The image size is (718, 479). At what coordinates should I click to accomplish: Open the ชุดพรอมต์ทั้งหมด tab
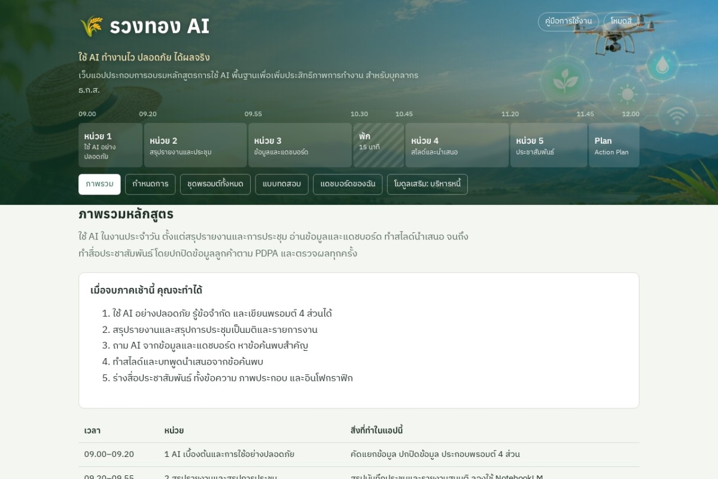pos(215,184)
